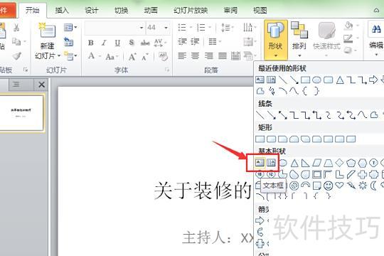Select the parallelogram shape
This screenshot has height=256, width=384.
[x=317, y=162]
